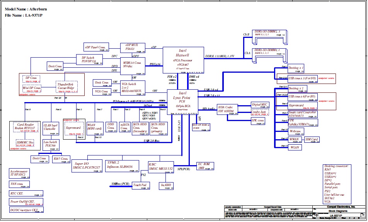Select the eDP MUX PS8321 block

click(x=133, y=48)
